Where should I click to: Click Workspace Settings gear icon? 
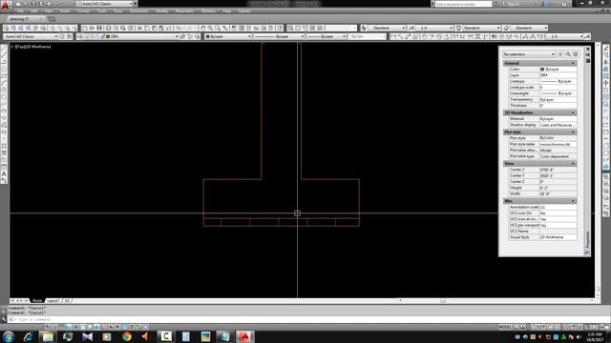[62, 36]
